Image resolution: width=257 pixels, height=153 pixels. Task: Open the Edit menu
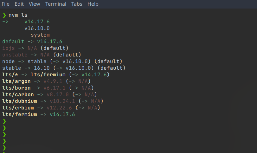pos(19,4)
